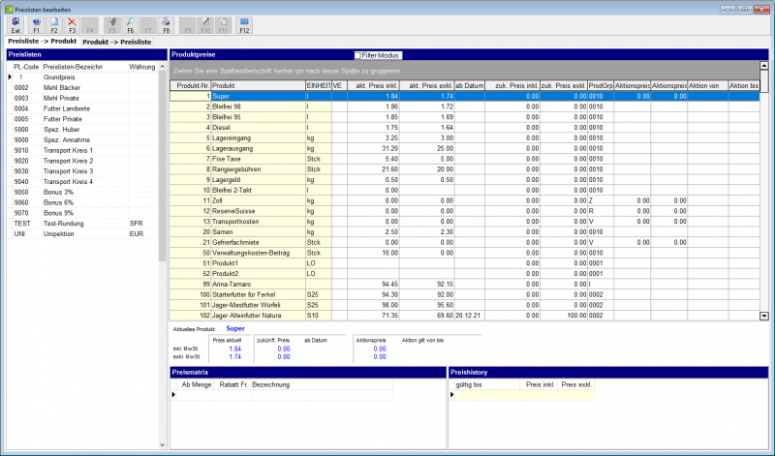The width and height of the screenshot is (775, 456).
Task: Select product row Lagerausgang
Action: click(x=465, y=148)
